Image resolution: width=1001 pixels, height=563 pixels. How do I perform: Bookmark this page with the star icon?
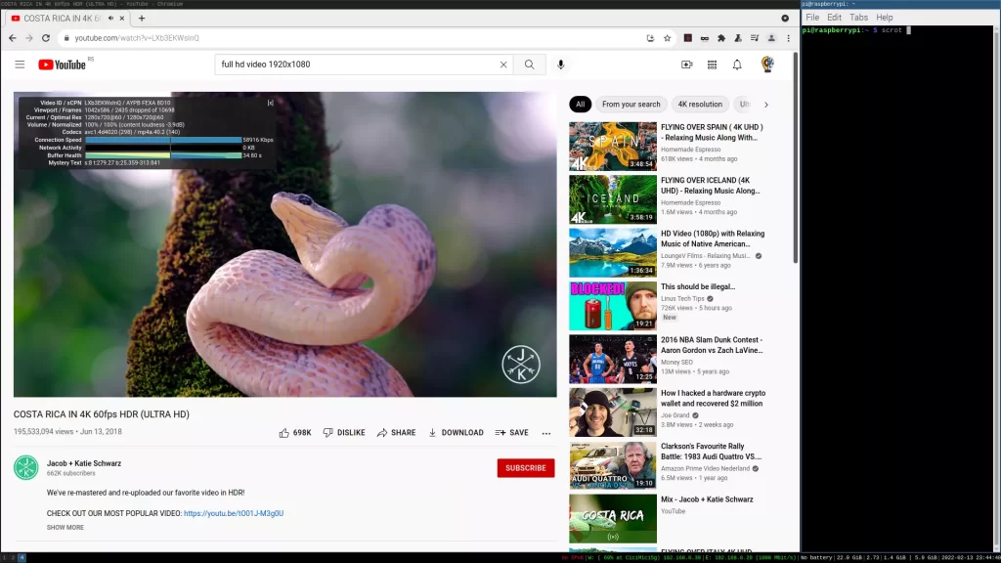667,38
